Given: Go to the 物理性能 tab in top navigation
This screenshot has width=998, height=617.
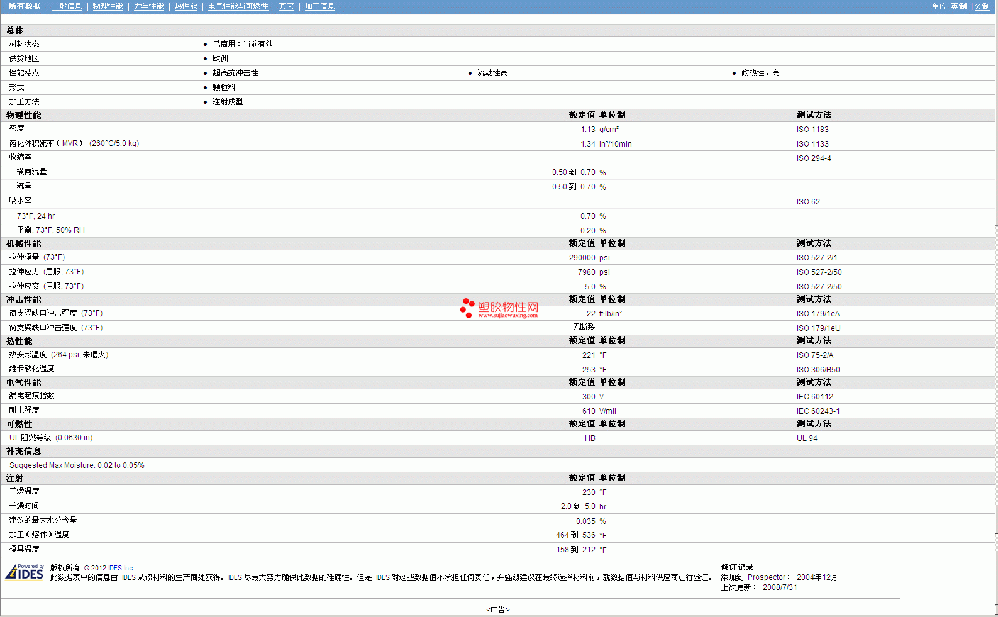Looking at the screenshot, I should pyautogui.click(x=108, y=6).
